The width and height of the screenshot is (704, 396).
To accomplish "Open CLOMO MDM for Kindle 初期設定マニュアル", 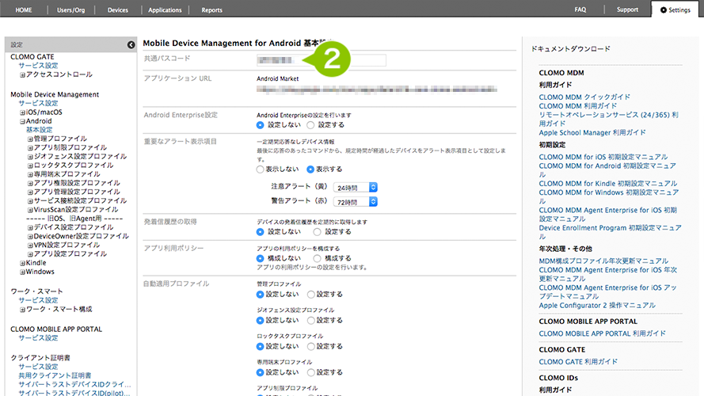I will (x=608, y=183).
